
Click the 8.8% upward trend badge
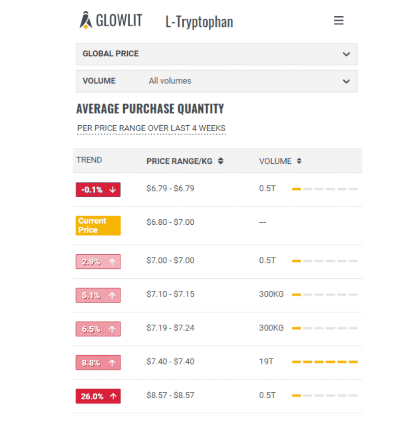pyautogui.click(x=98, y=363)
